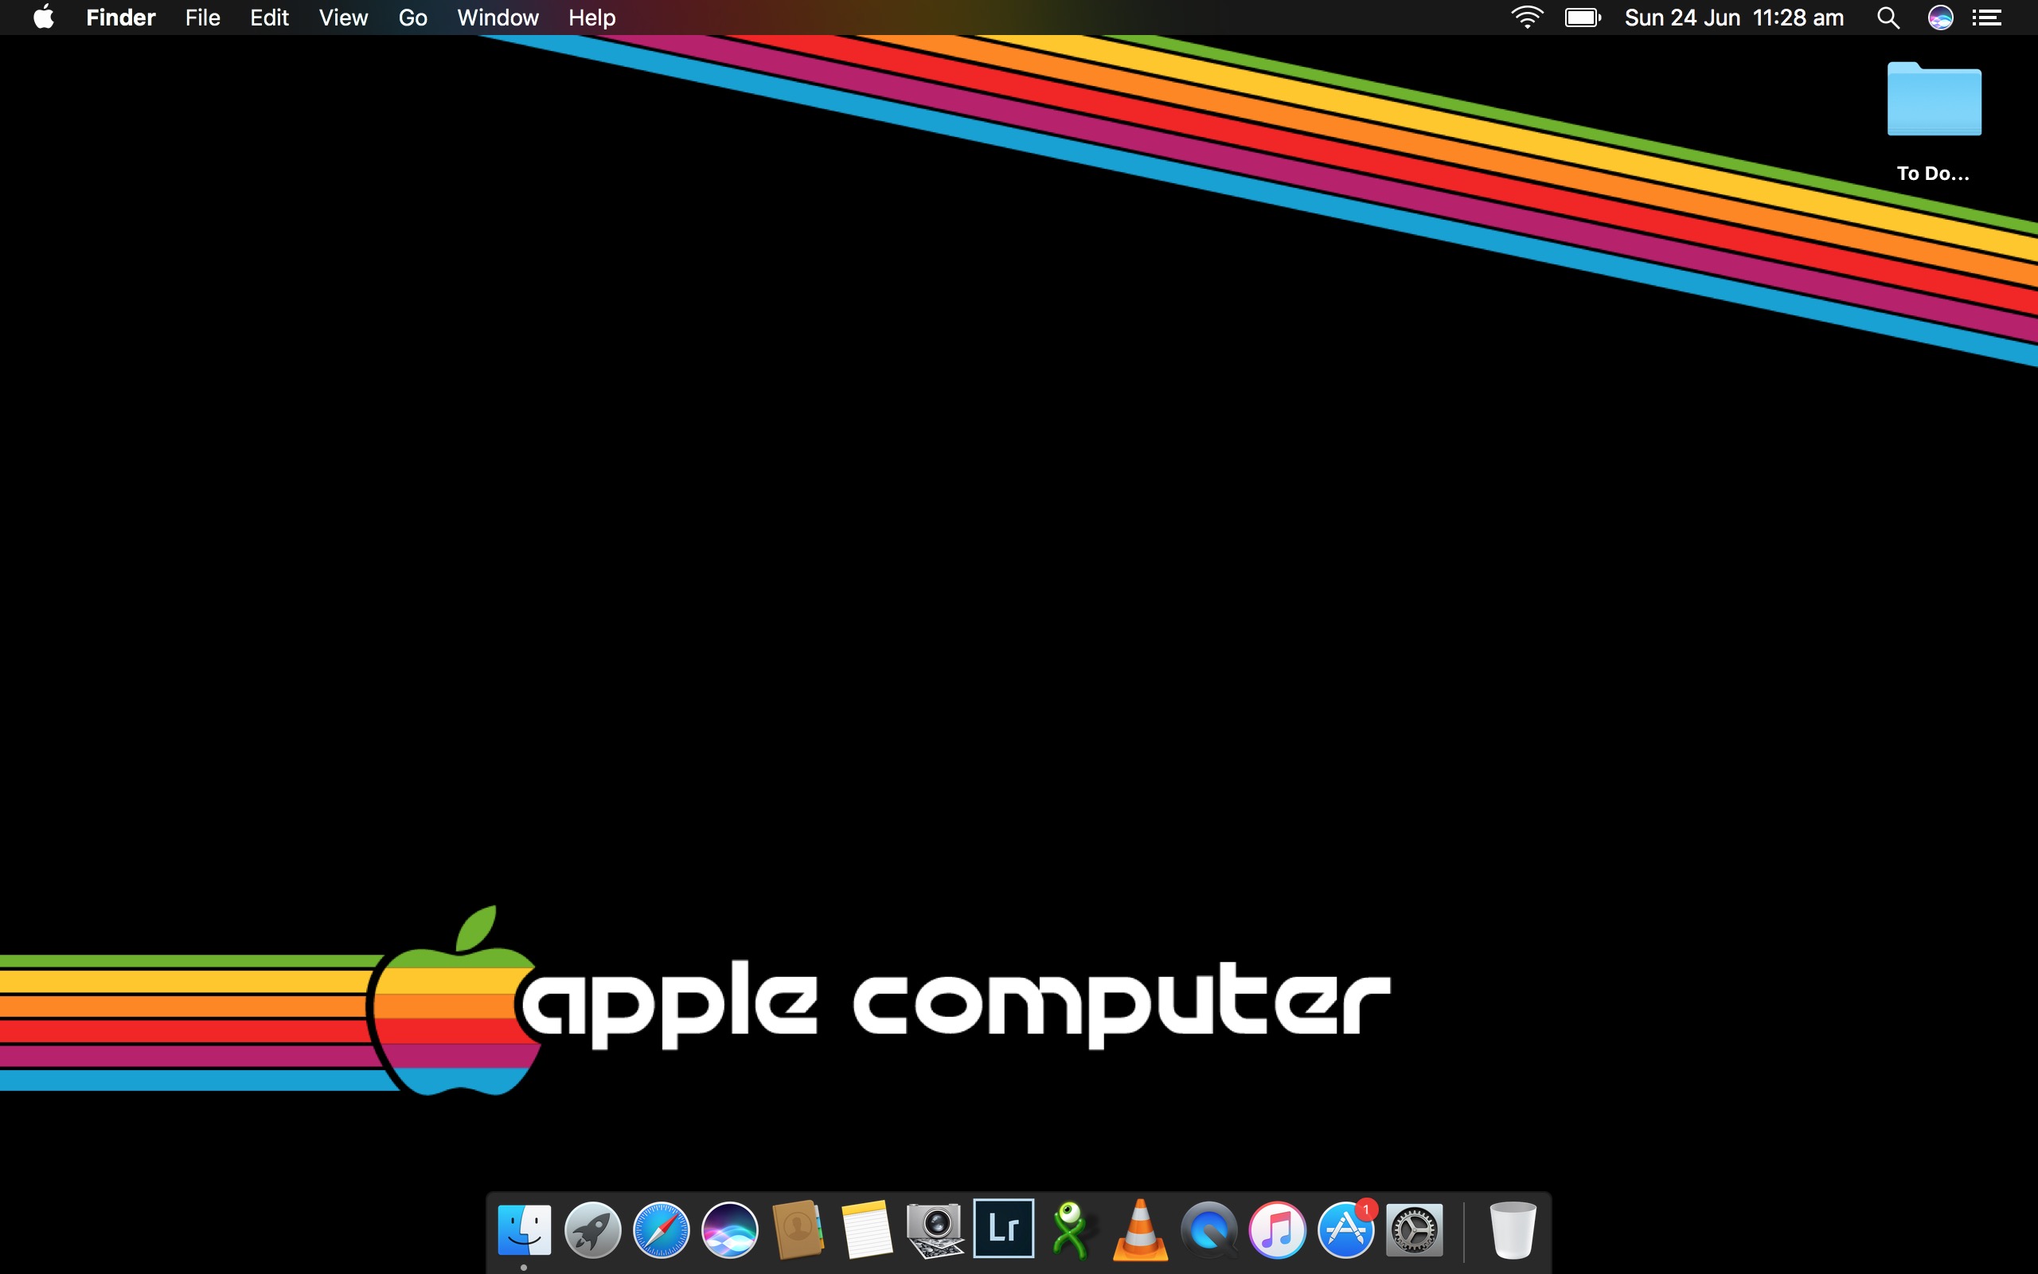Viewport: 2038px width, 1274px height.
Task: Open Finder from the Dock
Action: [524, 1229]
